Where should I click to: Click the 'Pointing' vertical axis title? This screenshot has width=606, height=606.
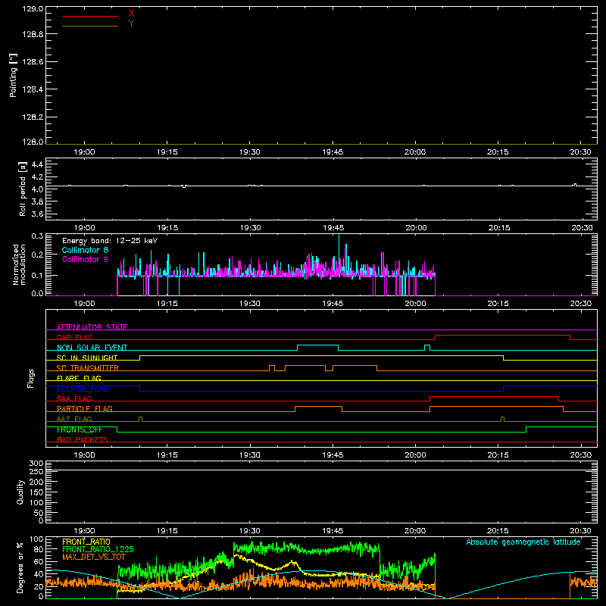click(x=14, y=76)
